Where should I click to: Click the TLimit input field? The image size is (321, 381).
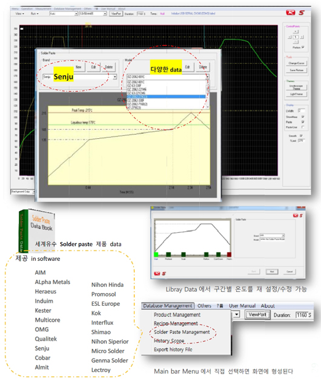(301, 140)
